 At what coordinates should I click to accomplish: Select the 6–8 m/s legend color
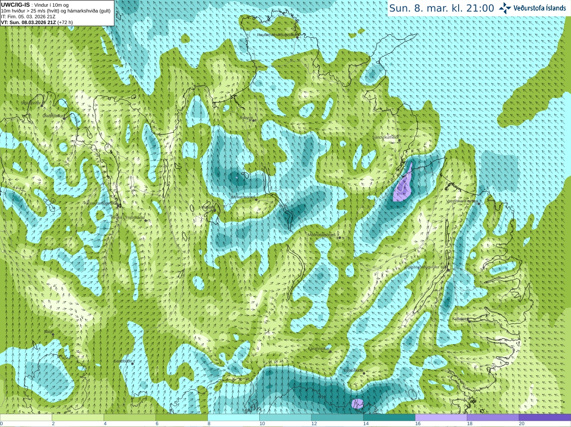click(x=182, y=417)
